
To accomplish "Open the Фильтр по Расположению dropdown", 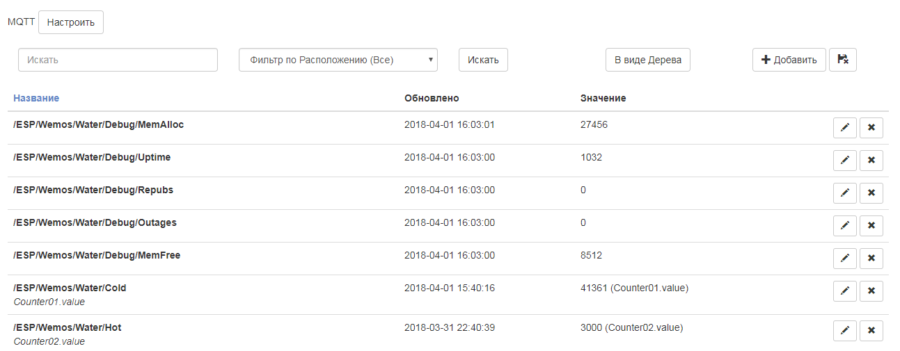I will 338,60.
